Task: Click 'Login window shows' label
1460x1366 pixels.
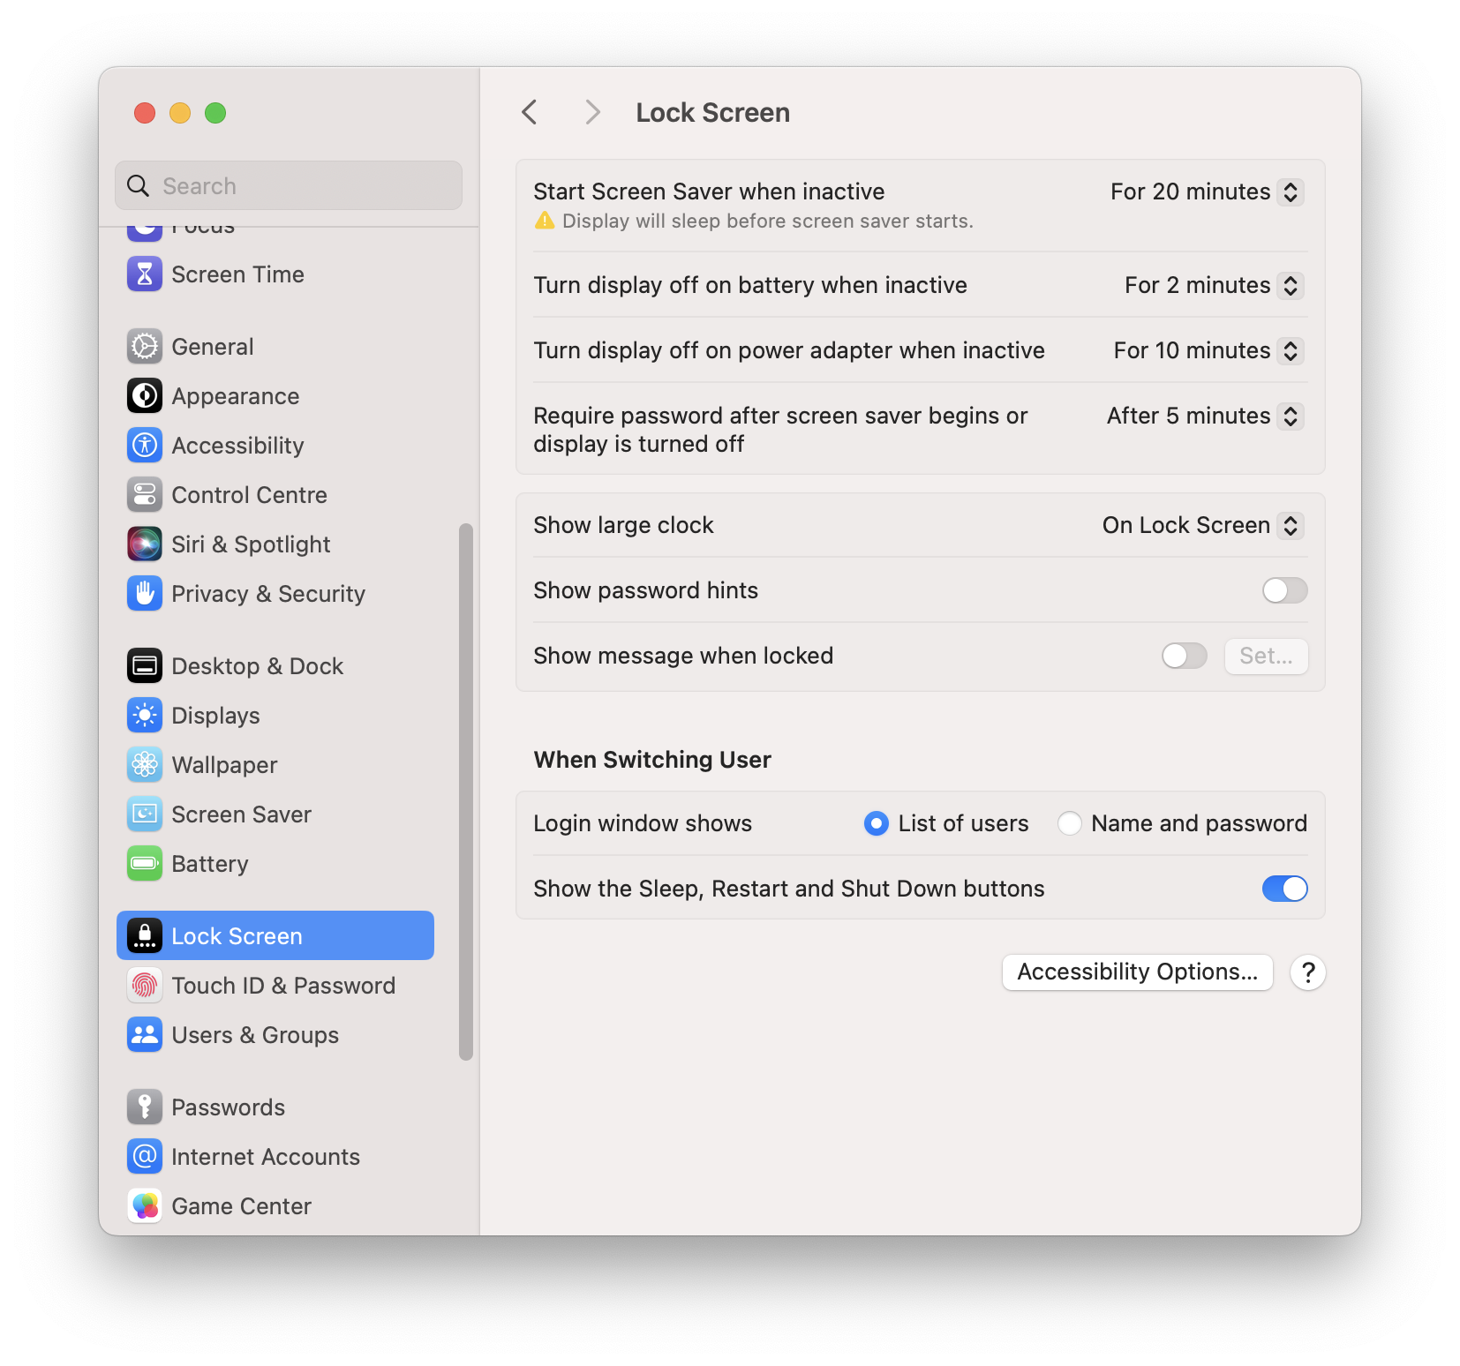Action: [x=643, y=823]
